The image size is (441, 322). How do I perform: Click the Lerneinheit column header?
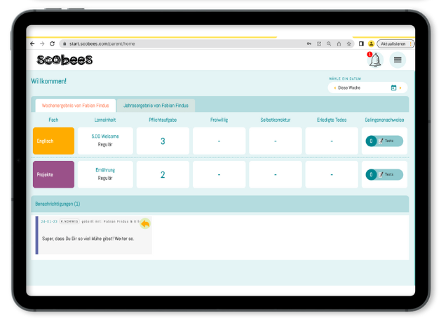pos(105,120)
